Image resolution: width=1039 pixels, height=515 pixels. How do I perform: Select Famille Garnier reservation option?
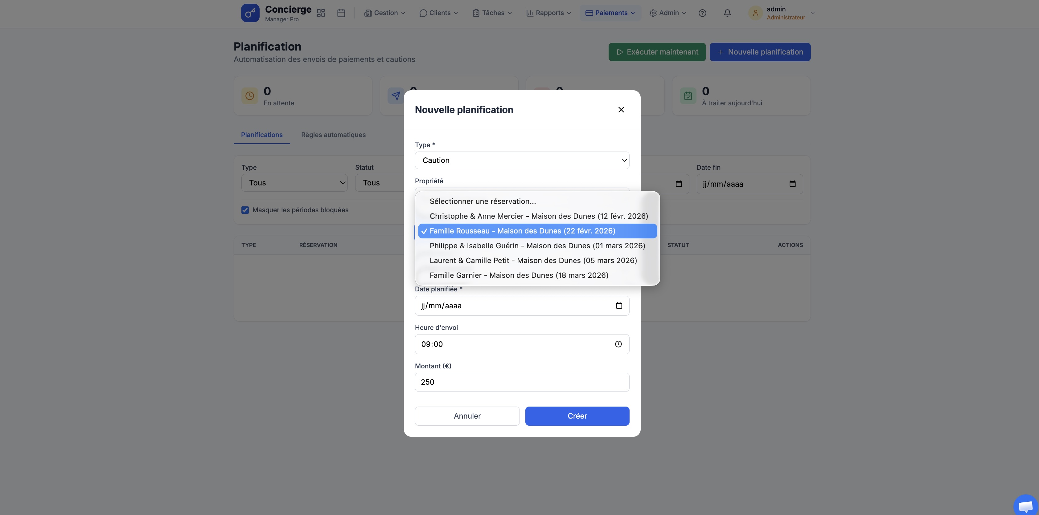click(x=519, y=275)
